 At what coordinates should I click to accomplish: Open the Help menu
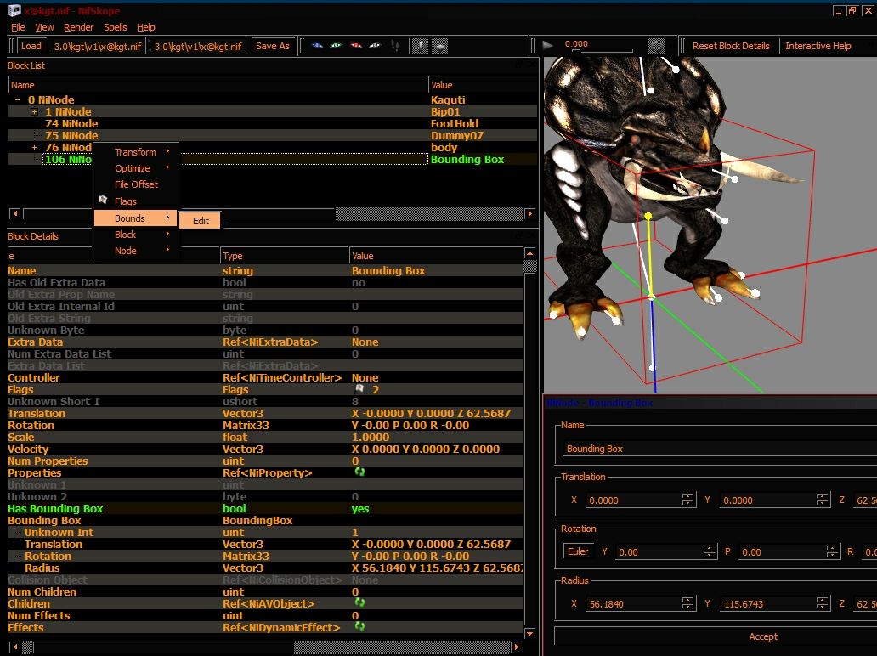146,27
